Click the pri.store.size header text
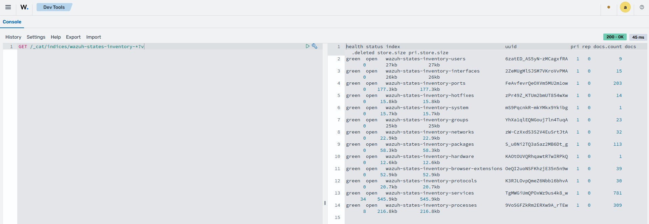This screenshot has width=649, height=224. (428, 53)
